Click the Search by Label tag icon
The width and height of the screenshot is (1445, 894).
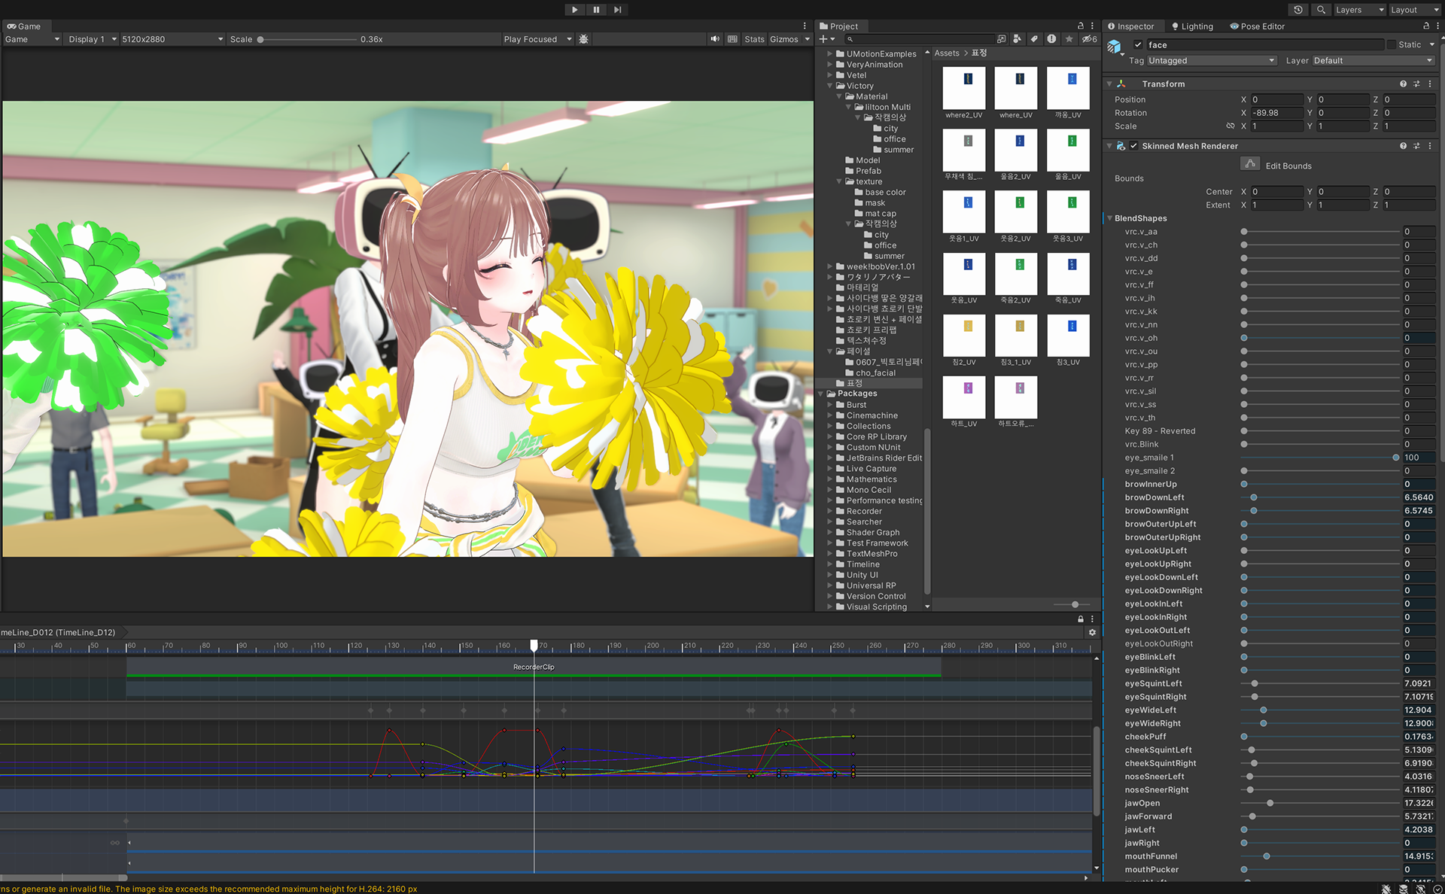point(1034,39)
